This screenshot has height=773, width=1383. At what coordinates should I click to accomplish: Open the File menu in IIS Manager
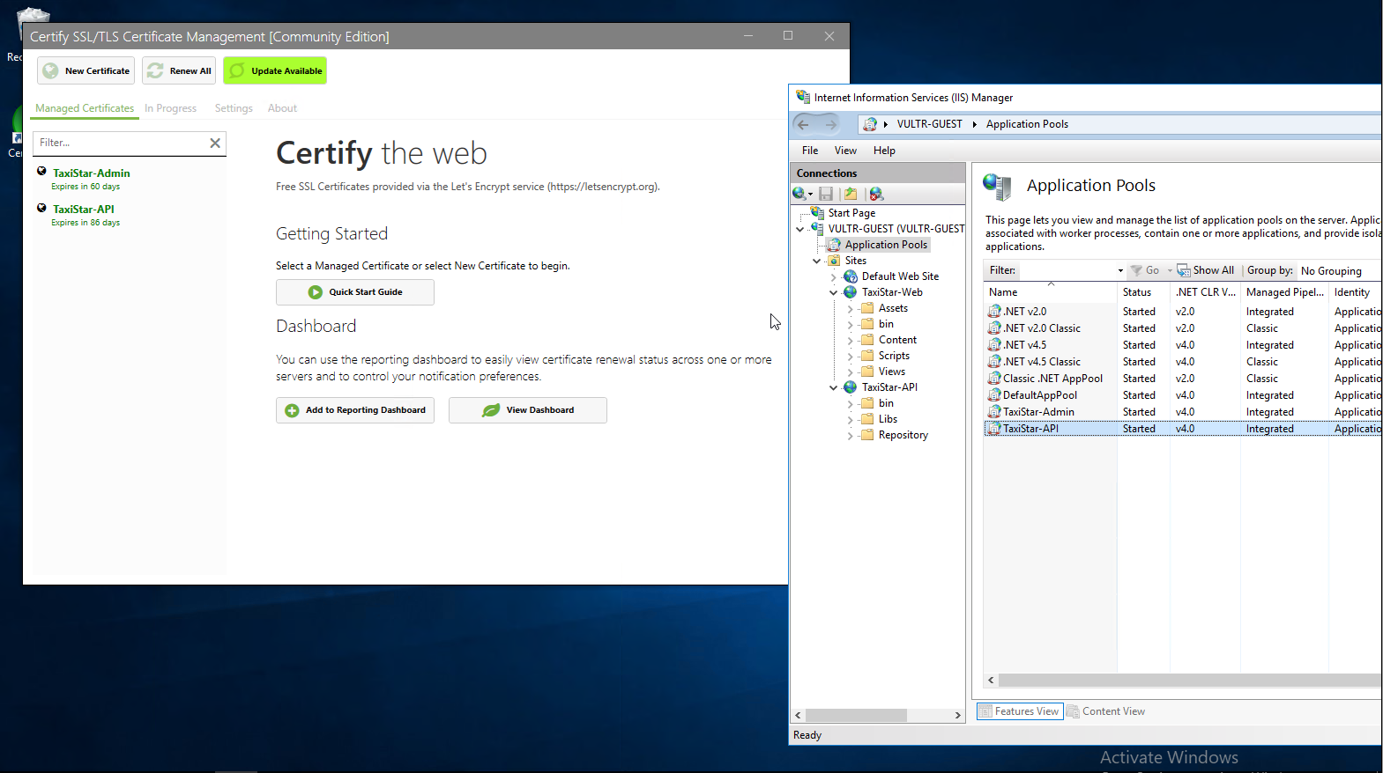[810, 151]
